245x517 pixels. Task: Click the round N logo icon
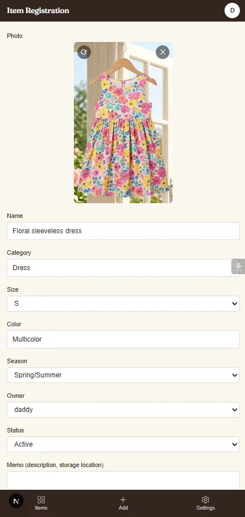[x=16, y=502]
